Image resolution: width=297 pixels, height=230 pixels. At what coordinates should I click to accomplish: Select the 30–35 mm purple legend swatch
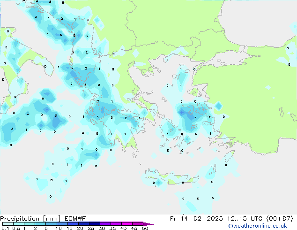click(x=105, y=224)
